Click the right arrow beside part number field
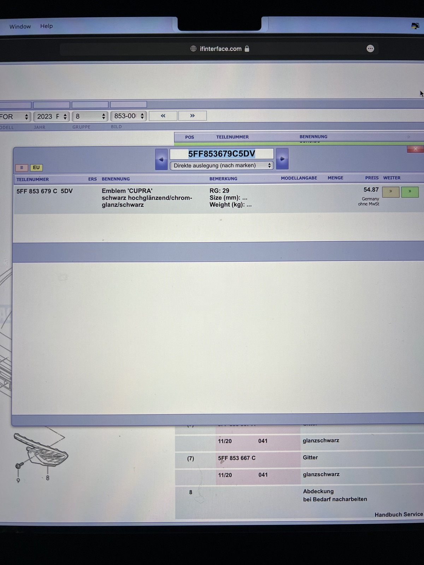Screen dimensions: 424x565 click(282, 159)
